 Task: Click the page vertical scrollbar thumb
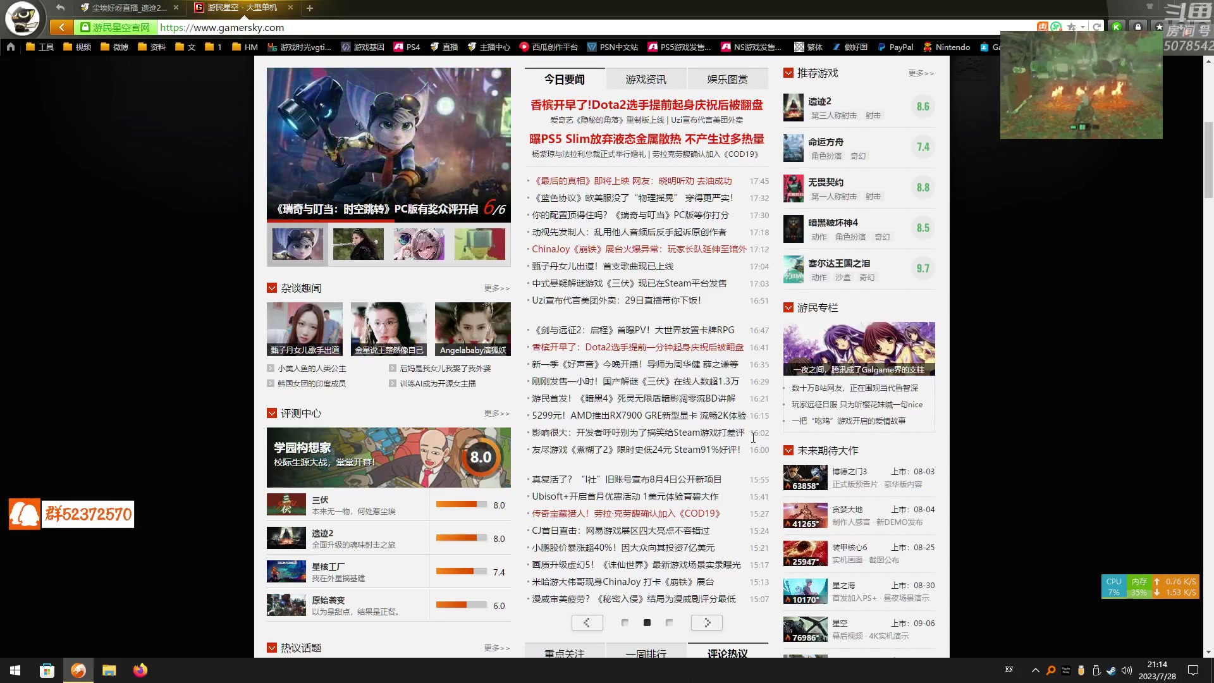pyautogui.click(x=1209, y=161)
